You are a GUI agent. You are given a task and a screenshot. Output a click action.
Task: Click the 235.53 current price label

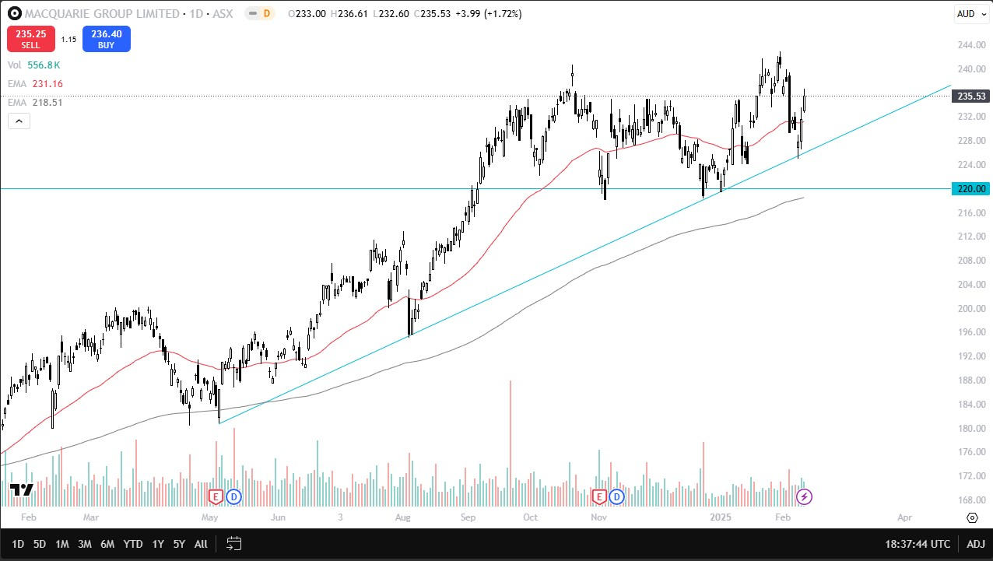click(x=972, y=96)
